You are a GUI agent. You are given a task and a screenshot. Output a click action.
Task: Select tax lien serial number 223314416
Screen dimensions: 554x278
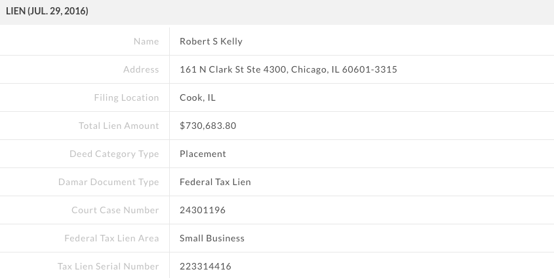pos(205,266)
